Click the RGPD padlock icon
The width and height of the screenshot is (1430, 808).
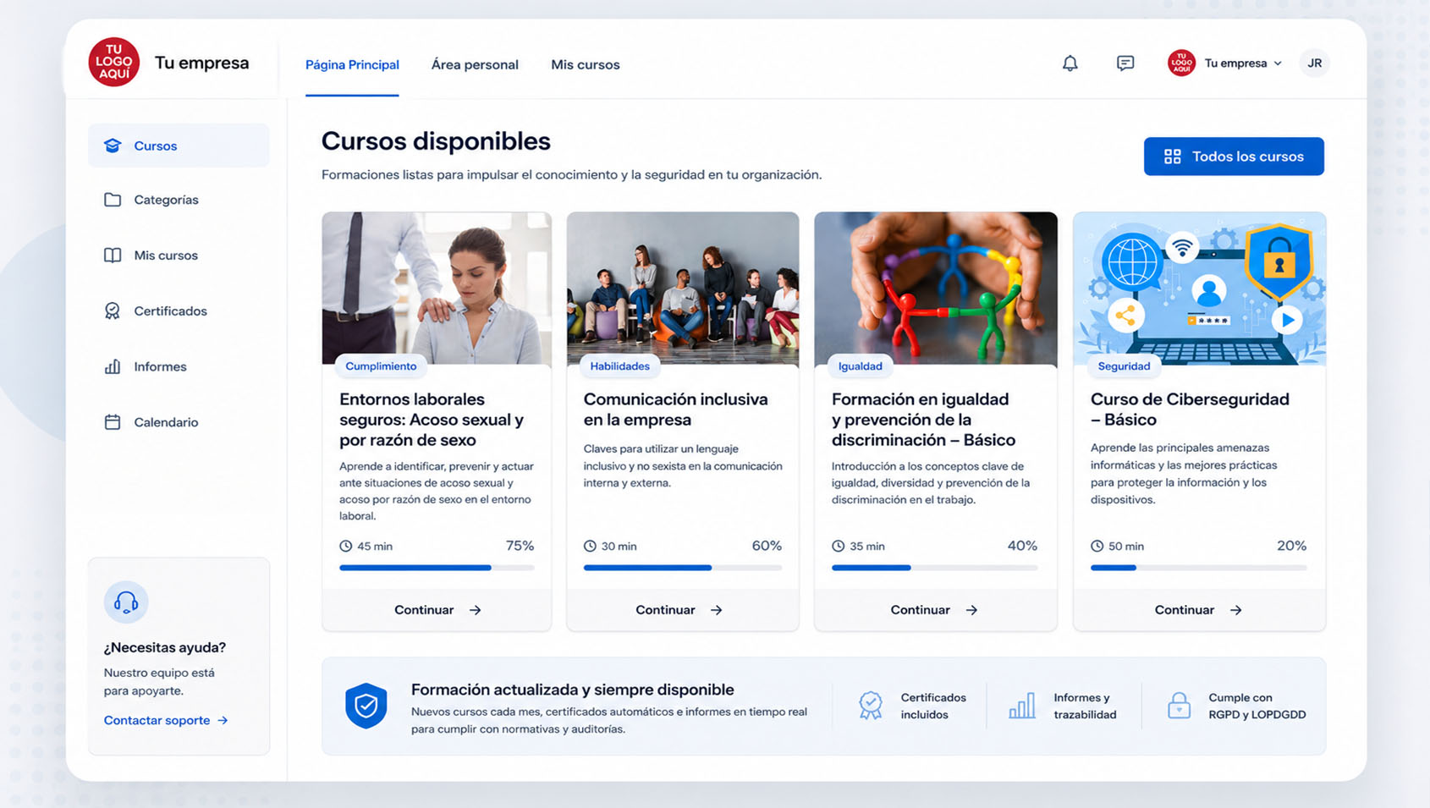pyautogui.click(x=1179, y=706)
